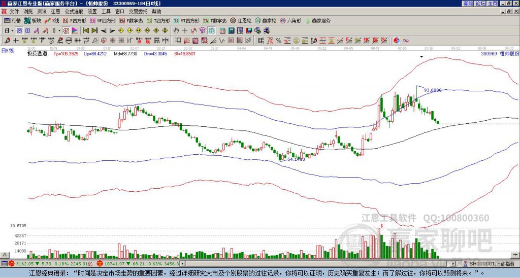Click the horizontal scrollbar left arrow
The image size is (520, 278).
182,264
